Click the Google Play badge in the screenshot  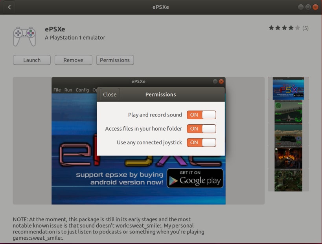(x=195, y=178)
